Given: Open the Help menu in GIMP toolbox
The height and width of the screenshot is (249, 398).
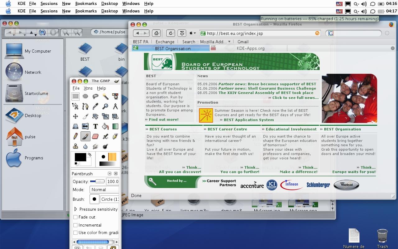Looking at the screenshot, I should pyautogui.click(x=101, y=88).
